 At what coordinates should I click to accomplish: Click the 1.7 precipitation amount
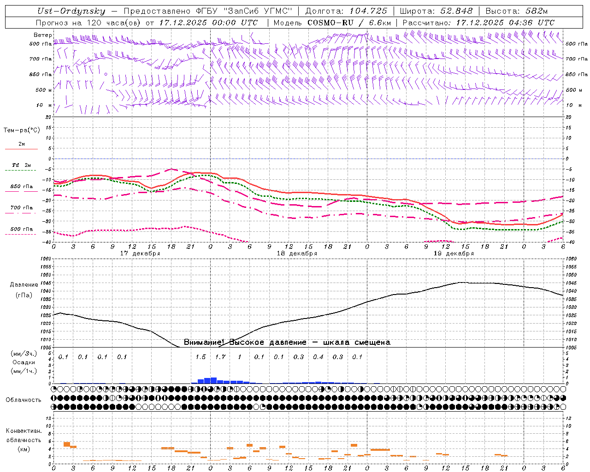coord(220,357)
